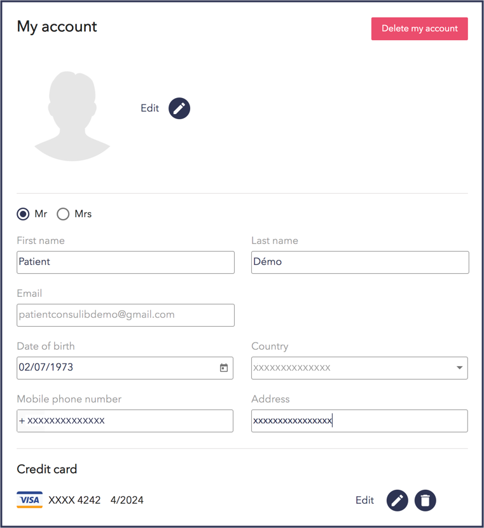This screenshot has width=484, height=528.
Task: Select the Mrs radio button
Action: coord(63,214)
